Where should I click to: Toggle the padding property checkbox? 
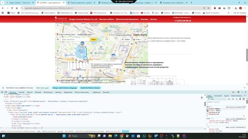(208, 112)
